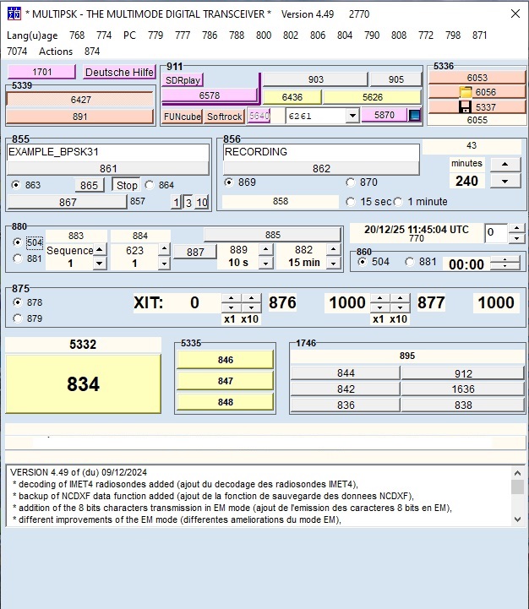Click the 885 button
The height and width of the screenshot is (609, 529).
(x=272, y=235)
